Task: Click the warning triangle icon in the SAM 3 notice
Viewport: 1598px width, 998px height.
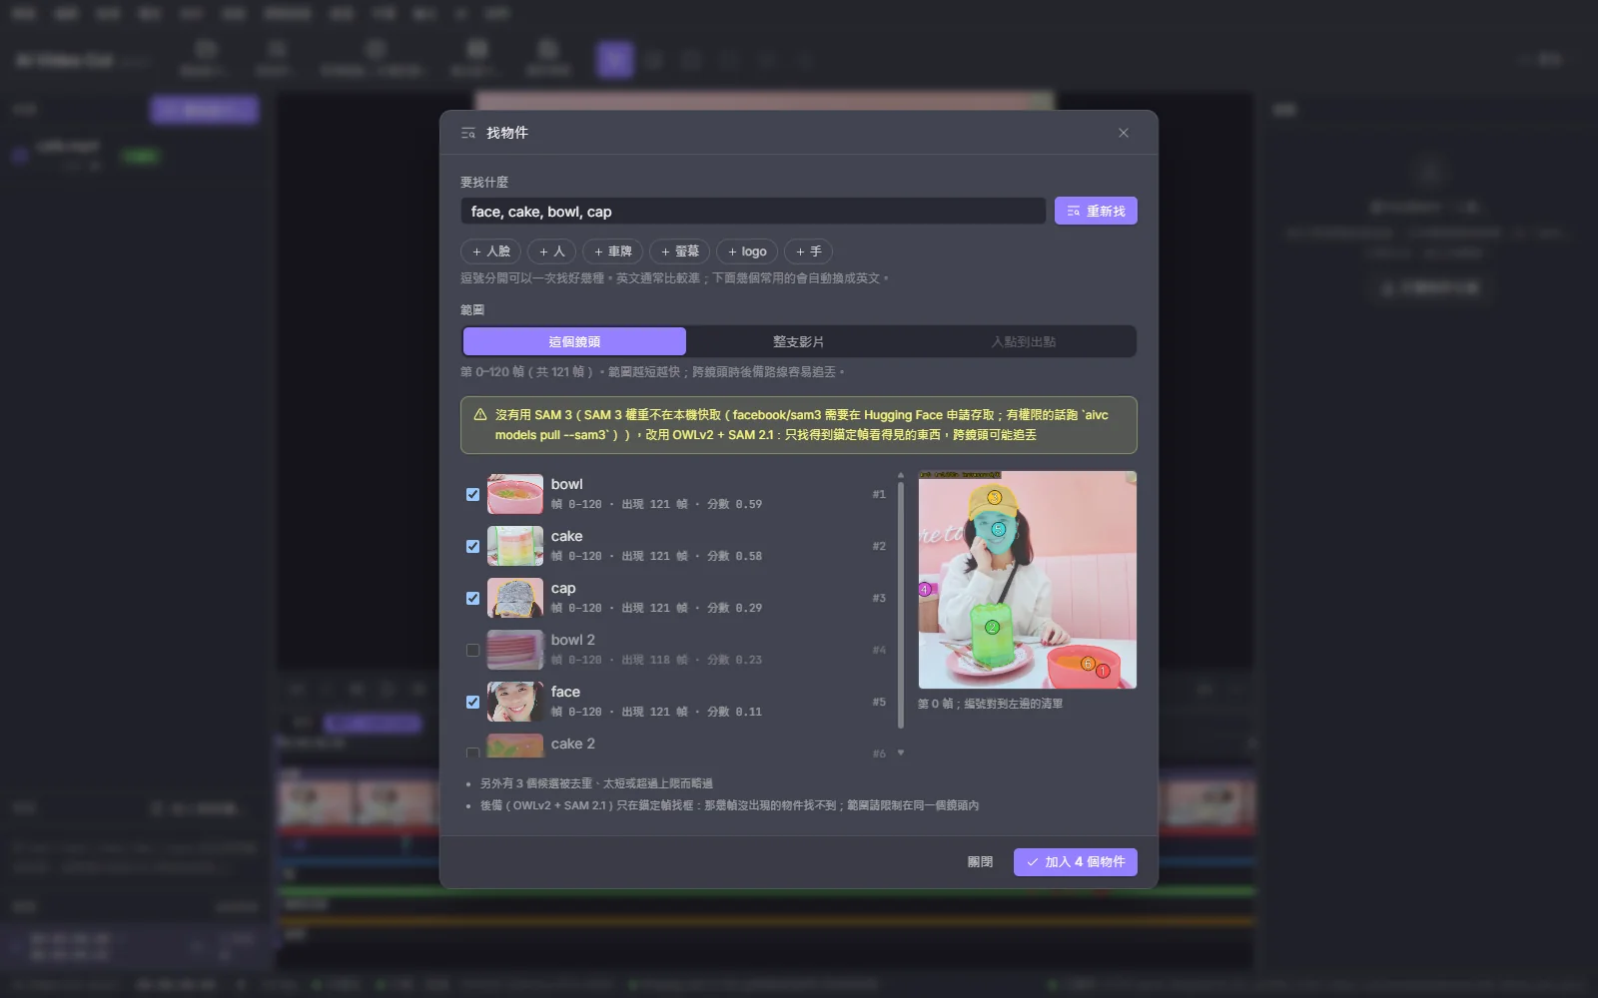Action: [x=480, y=414]
